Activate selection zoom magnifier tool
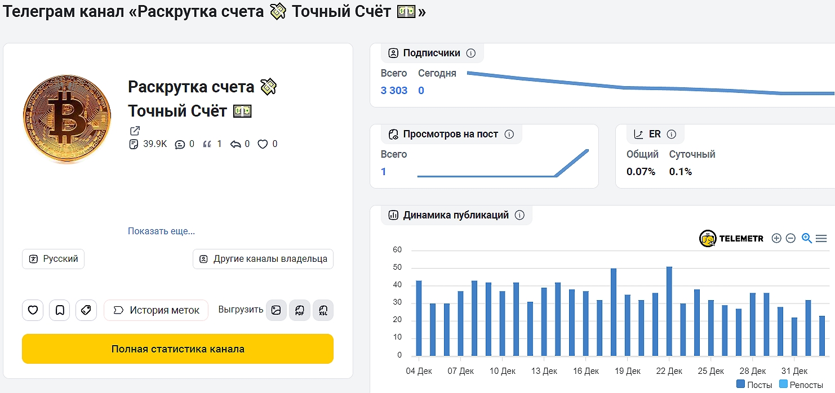 806,238
